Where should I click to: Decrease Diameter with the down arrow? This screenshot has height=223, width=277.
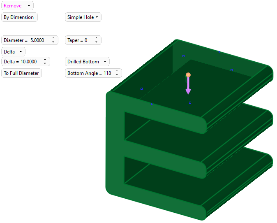(53, 42)
